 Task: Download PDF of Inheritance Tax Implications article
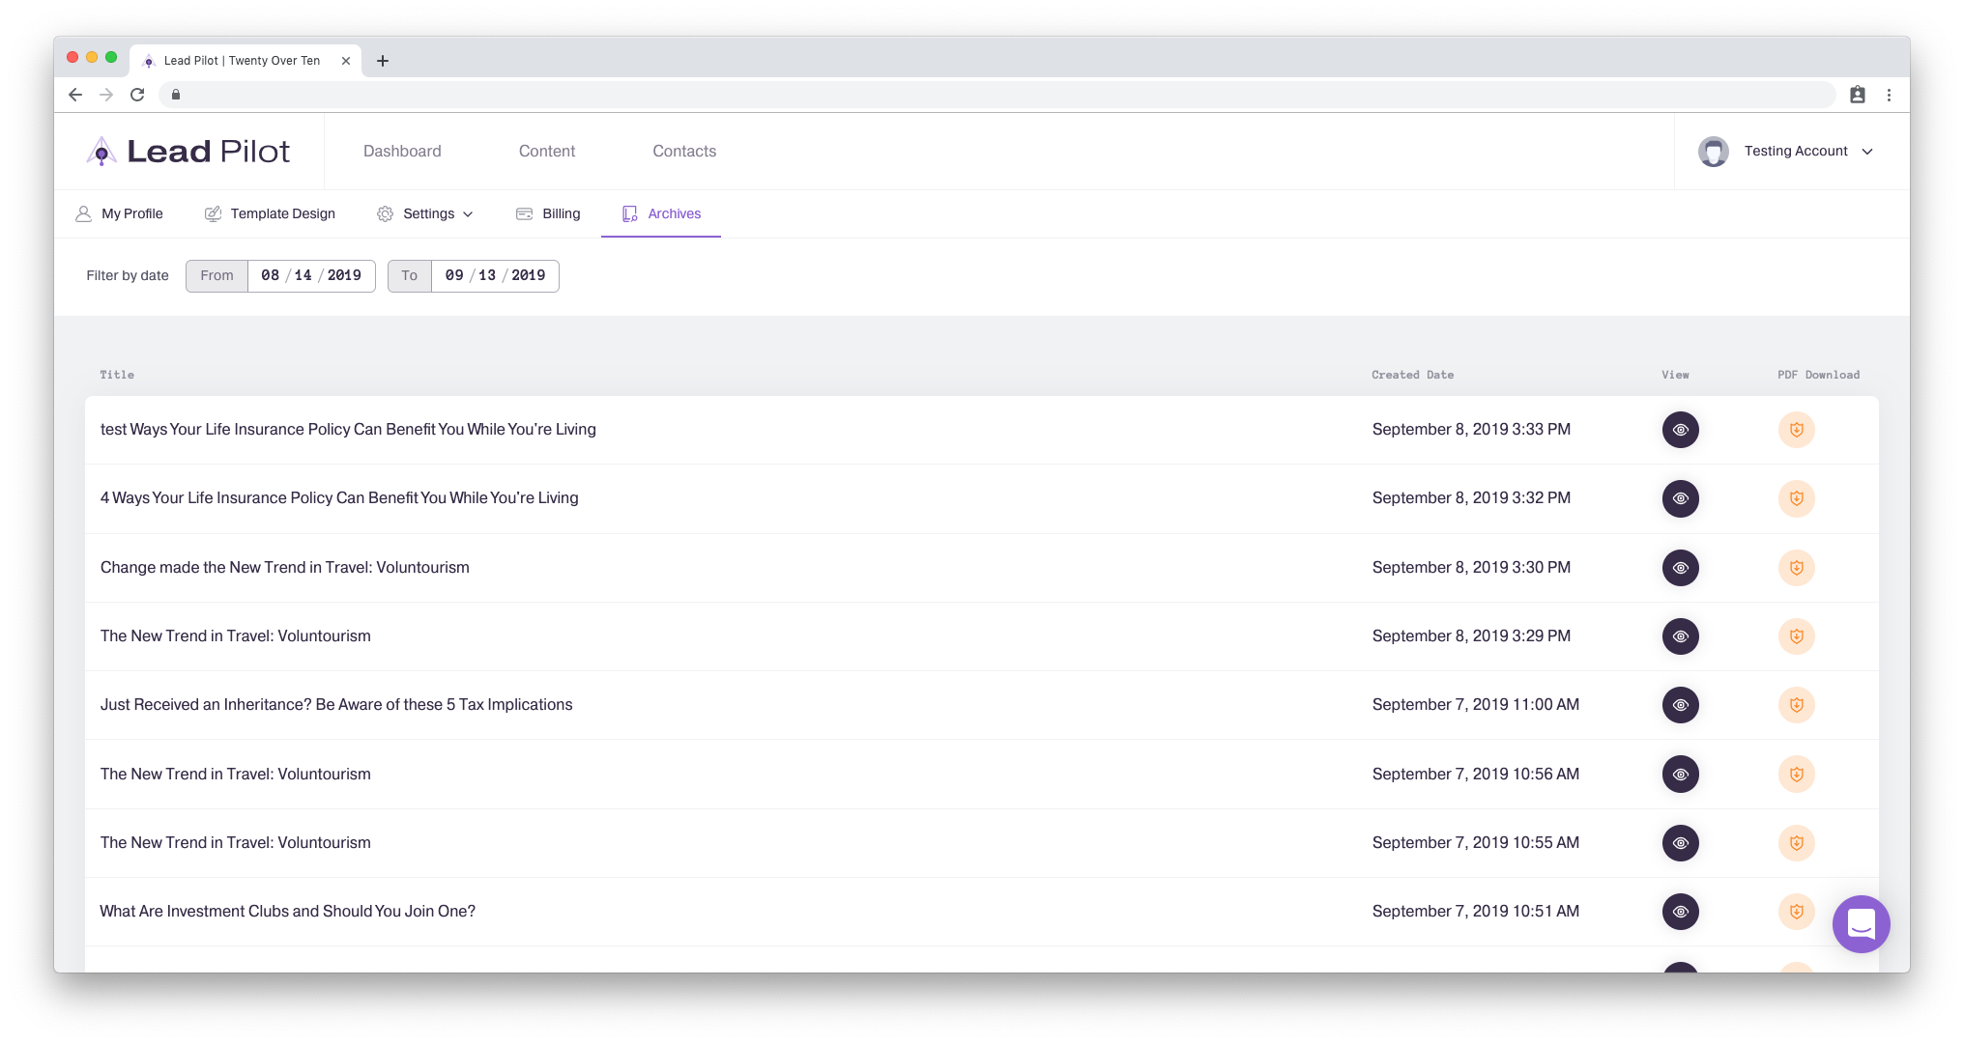(1796, 705)
